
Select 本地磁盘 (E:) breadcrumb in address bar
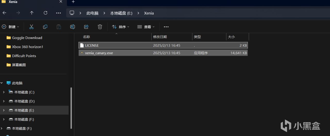(x=121, y=13)
